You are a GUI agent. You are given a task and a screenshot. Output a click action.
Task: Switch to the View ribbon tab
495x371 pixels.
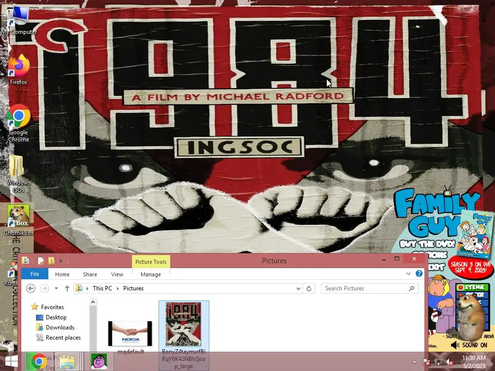tap(117, 274)
